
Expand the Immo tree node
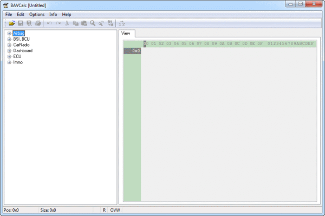(9, 62)
